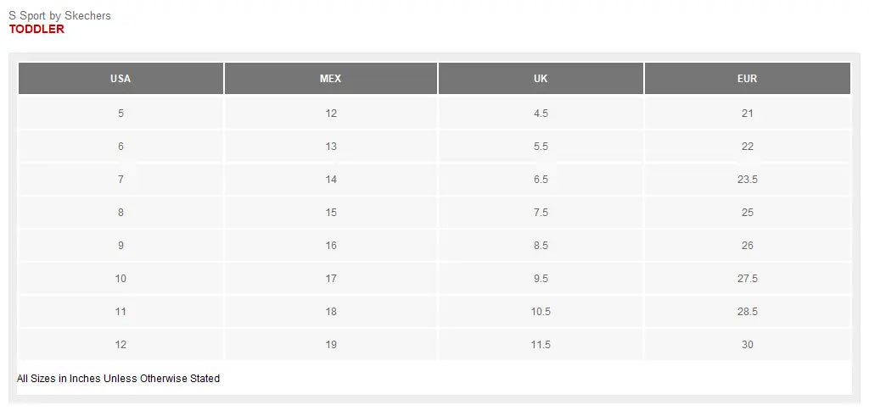
Task: Click the All Sizes in Inches note
Action: click(x=118, y=379)
